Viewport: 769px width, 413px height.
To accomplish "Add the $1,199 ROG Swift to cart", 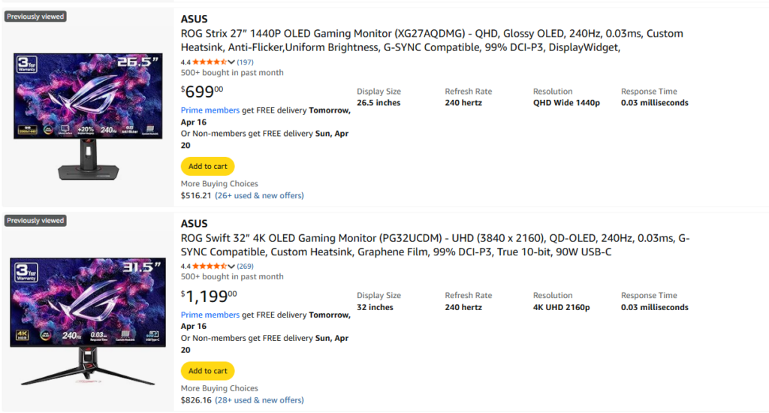I will coord(207,371).
